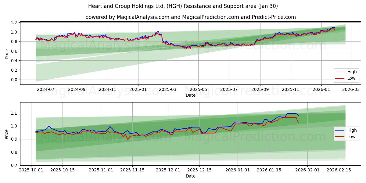Click the '2025-10-01' date tick label
The height and width of the screenshot is (183, 366).
[x=31, y=170]
